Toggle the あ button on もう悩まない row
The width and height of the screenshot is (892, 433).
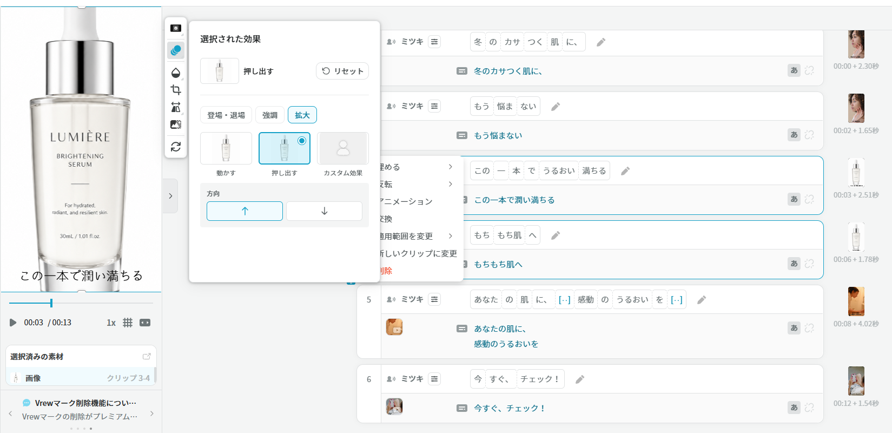794,135
